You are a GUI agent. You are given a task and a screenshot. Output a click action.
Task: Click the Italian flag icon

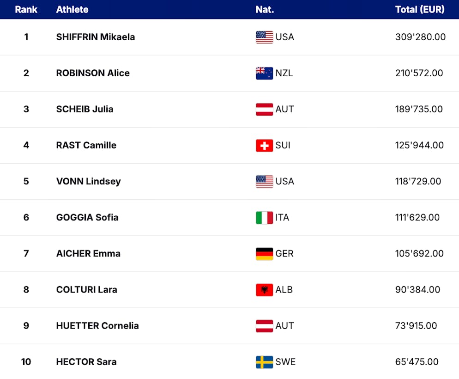(264, 217)
